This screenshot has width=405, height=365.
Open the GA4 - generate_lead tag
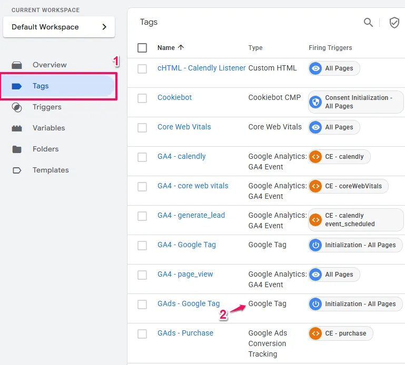pyautogui.click(x=191, y=216)
